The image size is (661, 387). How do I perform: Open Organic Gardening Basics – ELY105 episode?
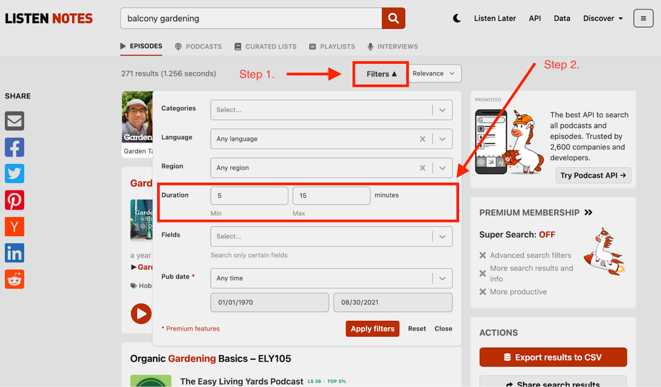tap(211, 359)
